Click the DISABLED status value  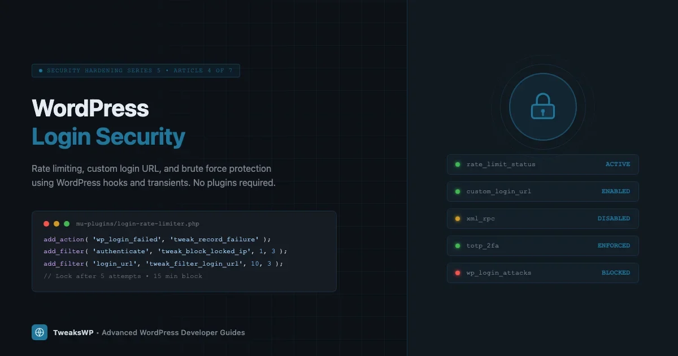[x=614, y=219]
